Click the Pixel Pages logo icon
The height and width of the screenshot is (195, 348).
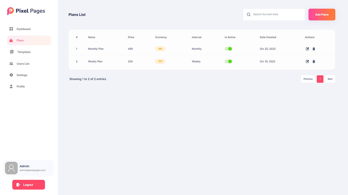(10, 11)
